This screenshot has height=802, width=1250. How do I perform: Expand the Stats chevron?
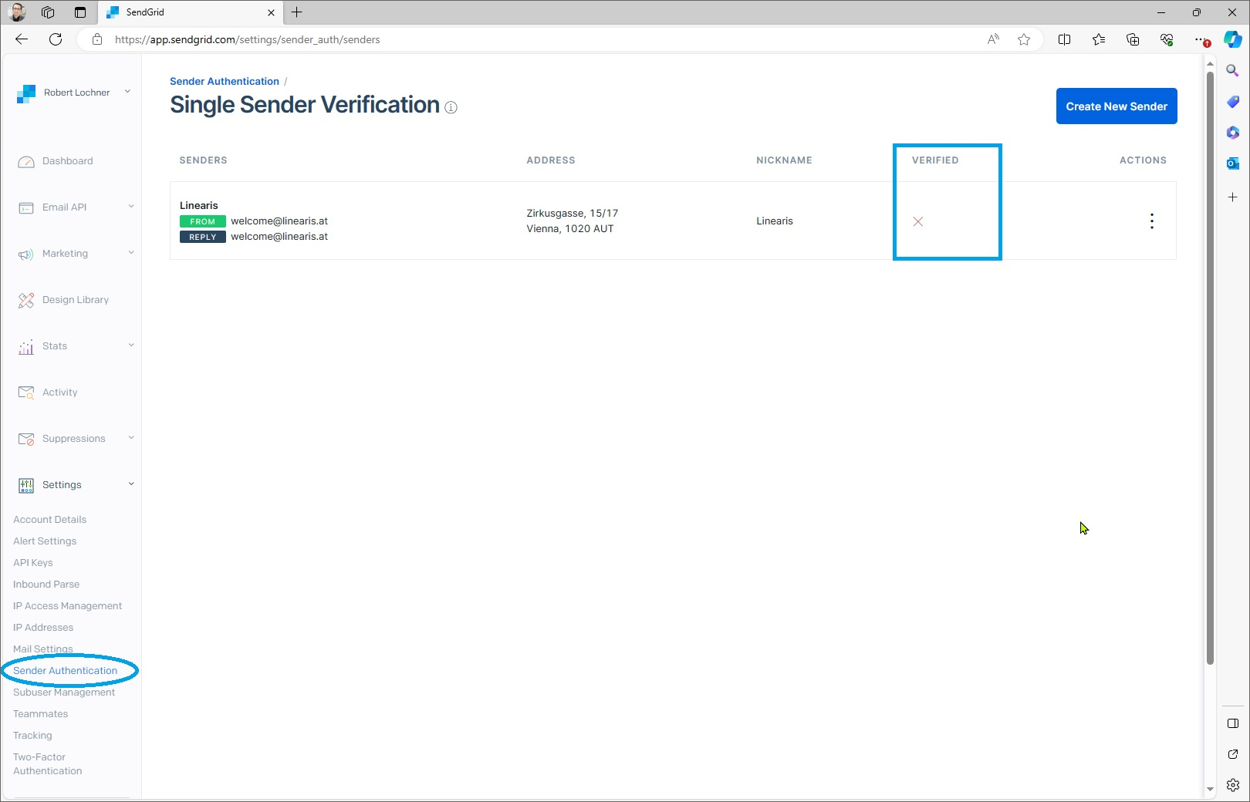[131, 345]
